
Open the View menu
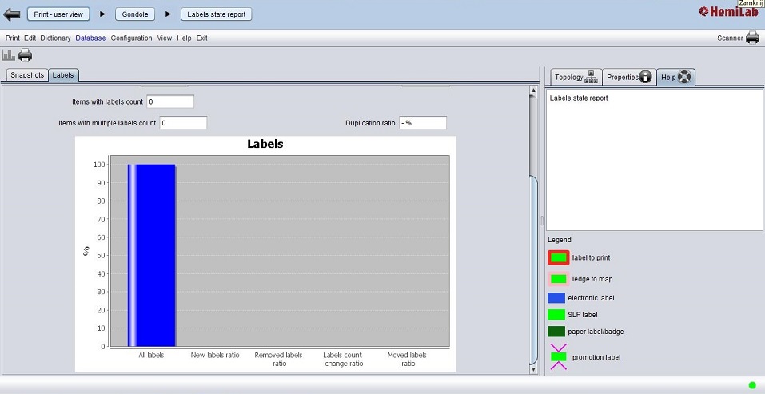[165, 38]
